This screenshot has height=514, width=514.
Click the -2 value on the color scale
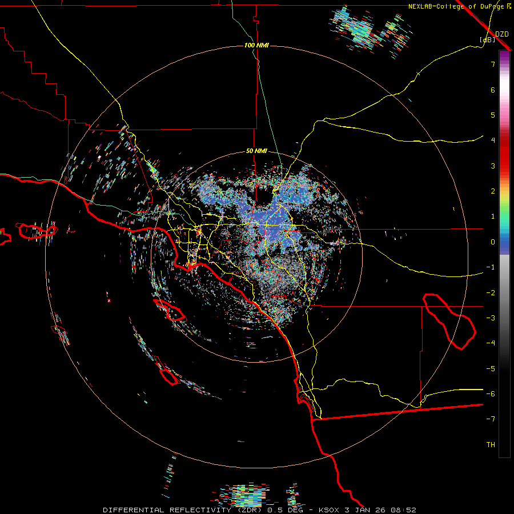[x=491, y=293]
